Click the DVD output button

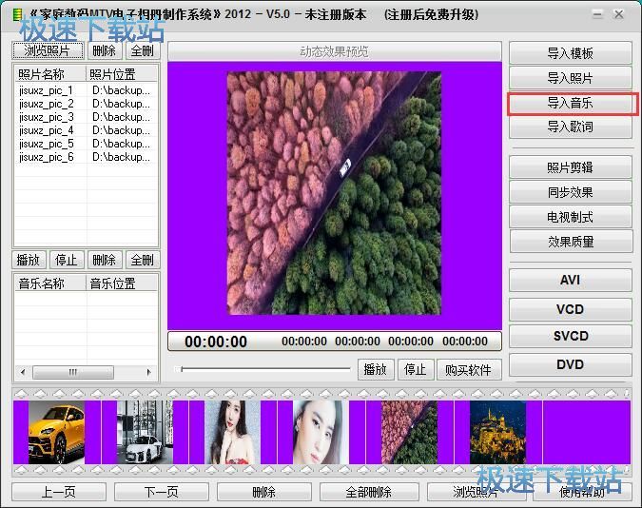pyautogui.click(x=571, y=364)
